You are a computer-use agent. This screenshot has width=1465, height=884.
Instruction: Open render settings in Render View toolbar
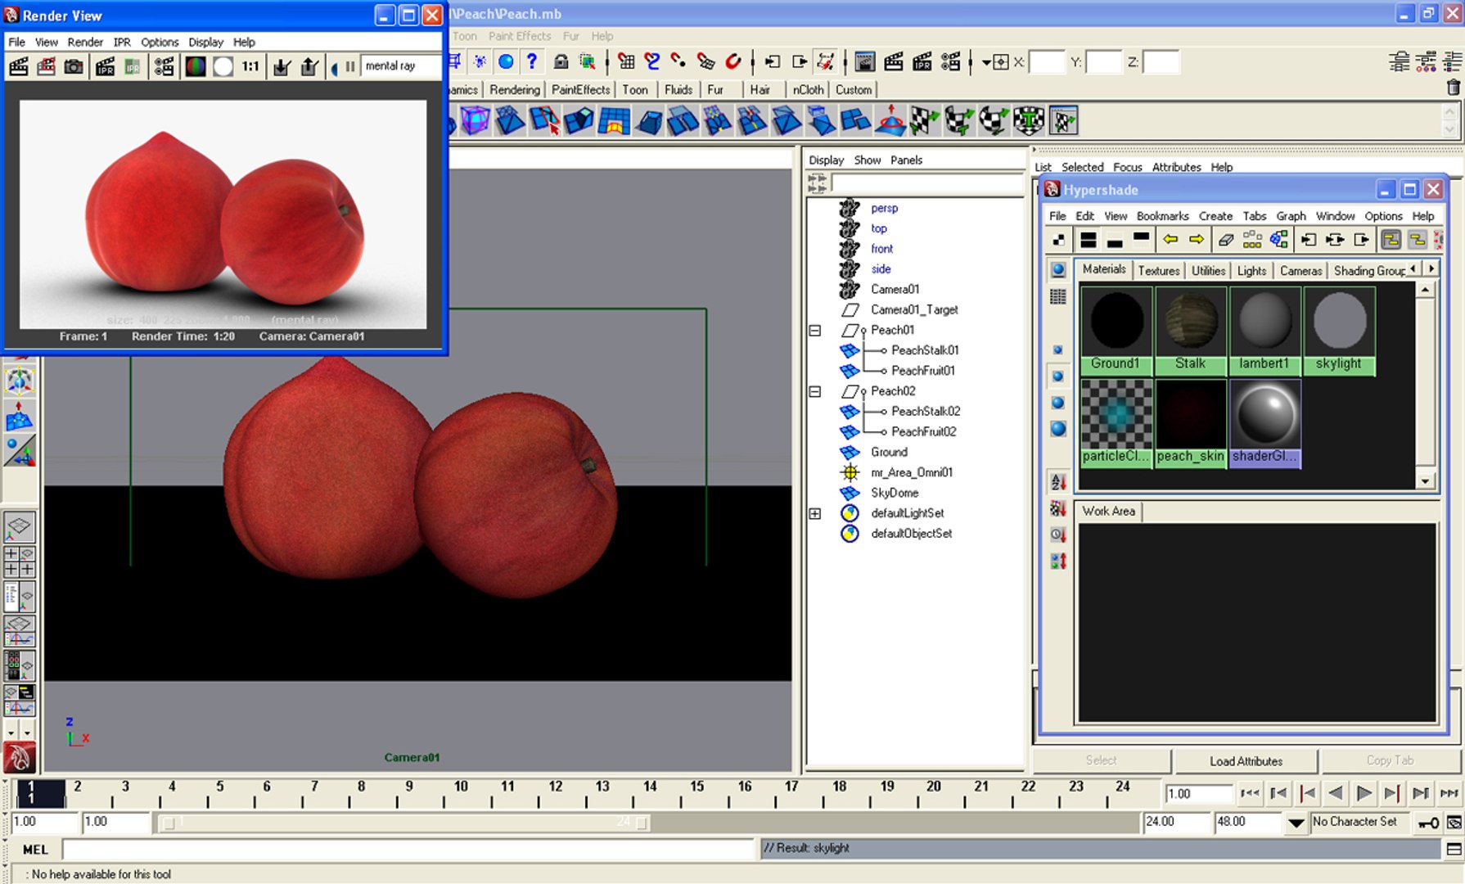(164, 66)
